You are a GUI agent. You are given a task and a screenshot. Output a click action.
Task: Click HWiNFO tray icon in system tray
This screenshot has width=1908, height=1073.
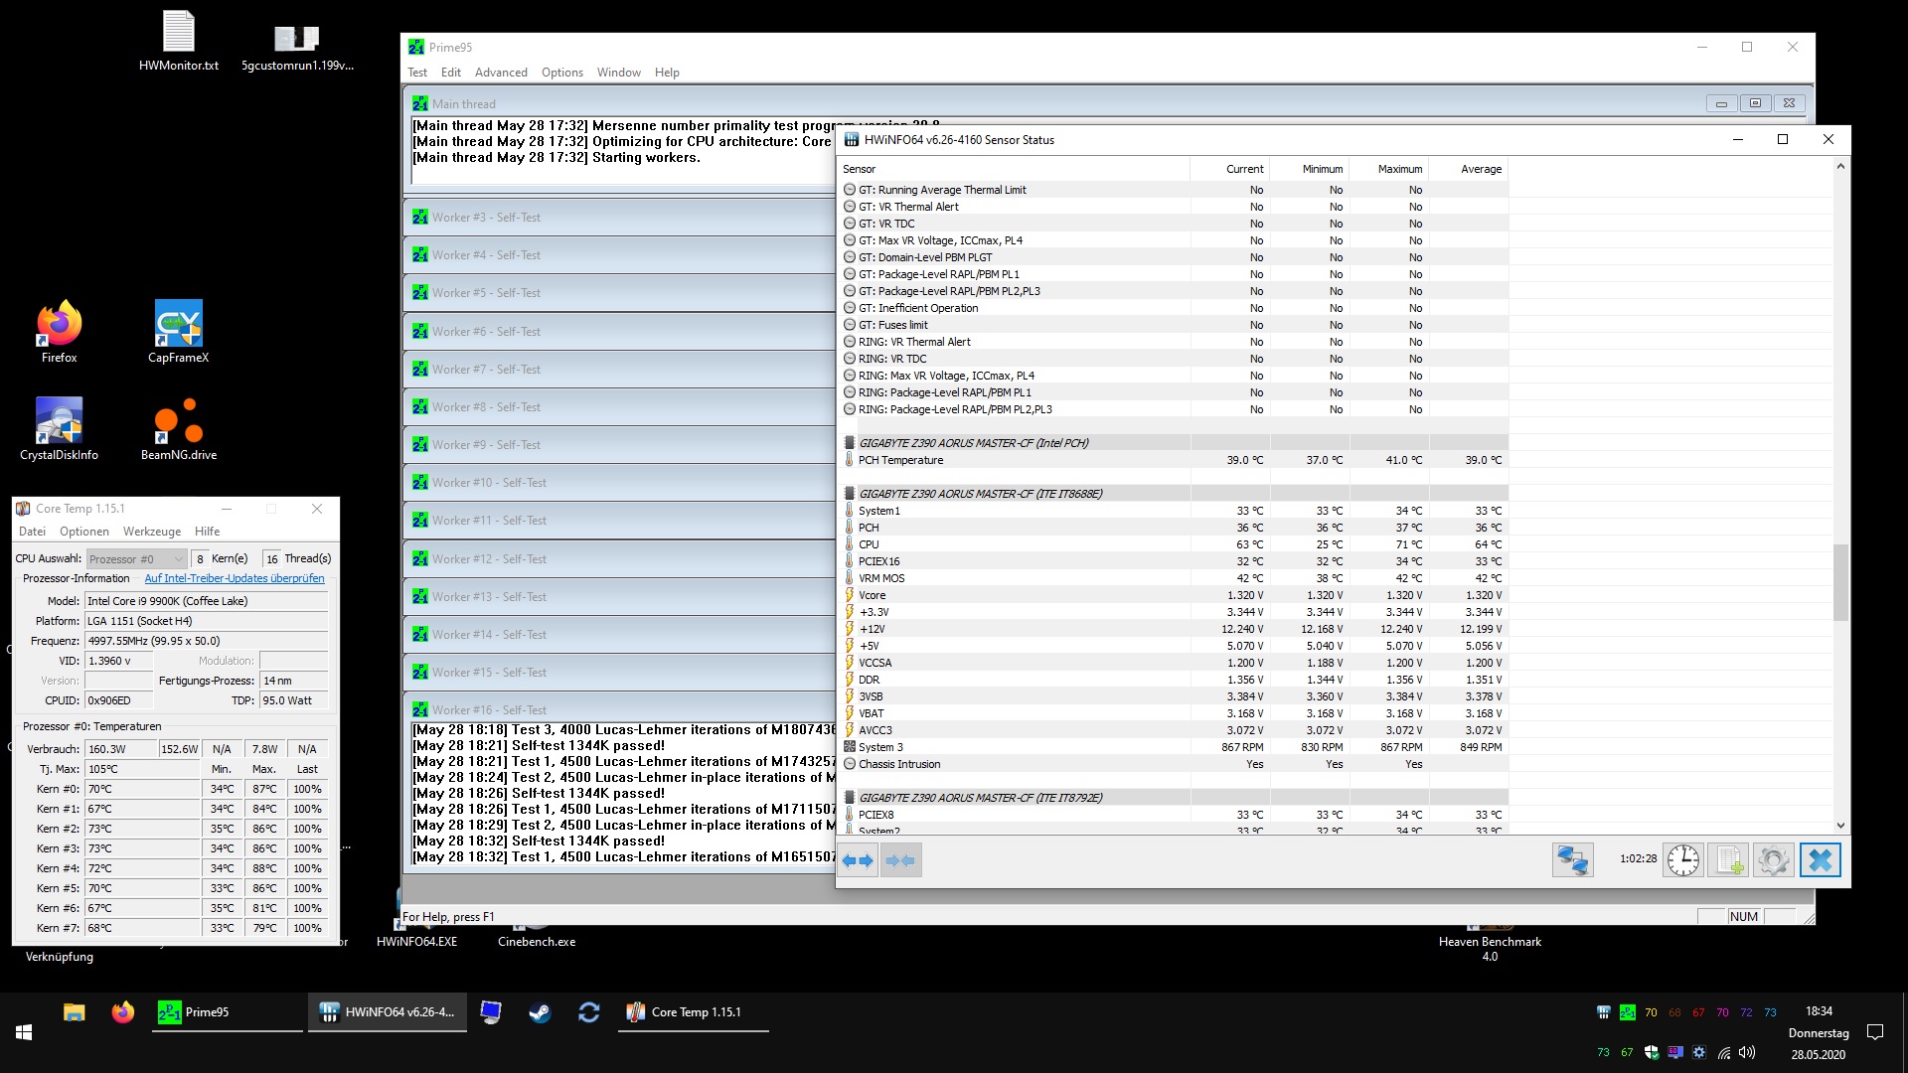point(1603,1012)
